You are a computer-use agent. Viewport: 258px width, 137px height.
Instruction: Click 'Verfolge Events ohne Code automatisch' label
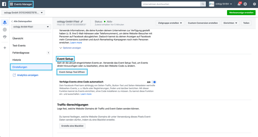pos(81,82)
